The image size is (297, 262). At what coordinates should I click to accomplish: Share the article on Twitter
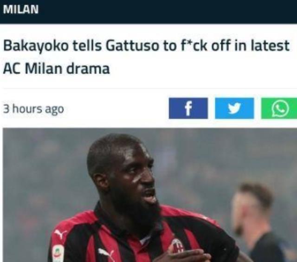pyautogui.click(x=234, y=109)
